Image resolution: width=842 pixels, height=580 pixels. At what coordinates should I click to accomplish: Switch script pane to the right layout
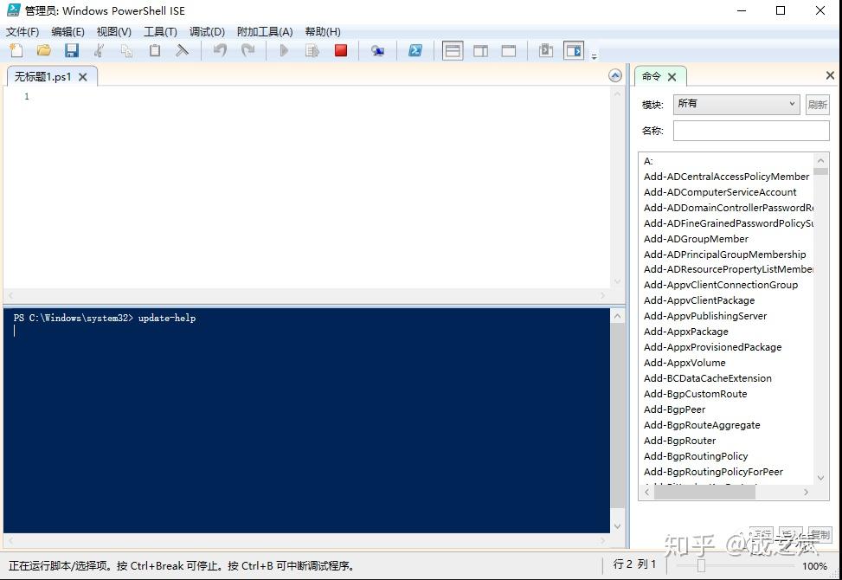click(x=481, y=50)
